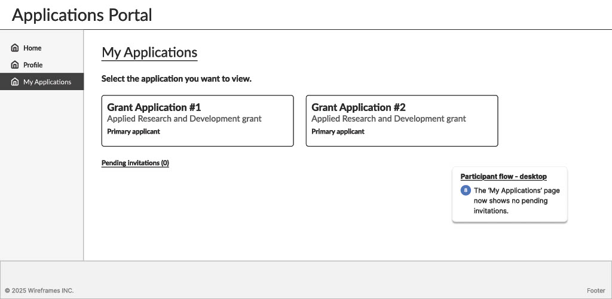Click Primary applicant label in Grant Application #1
The width and height of the screenshot is (612, 299).
coord(133,131)
